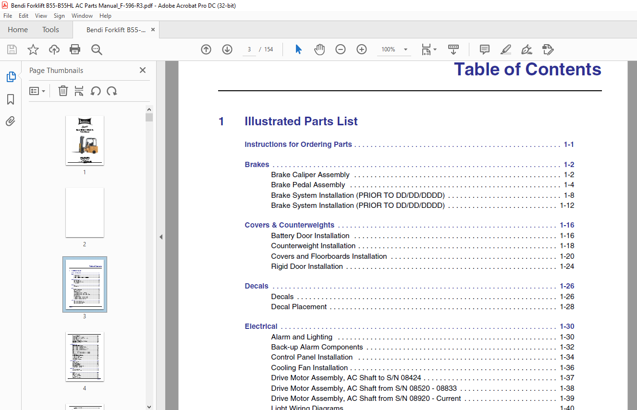Open Brake Pedal Assembly entry
Screen dimensions: 637x410
point(308,185)
